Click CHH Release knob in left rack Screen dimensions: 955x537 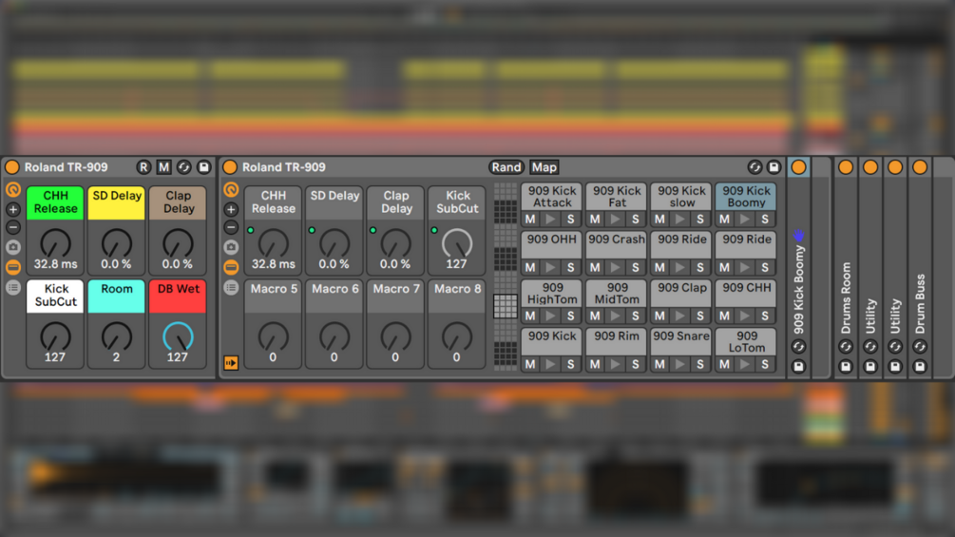55,243
